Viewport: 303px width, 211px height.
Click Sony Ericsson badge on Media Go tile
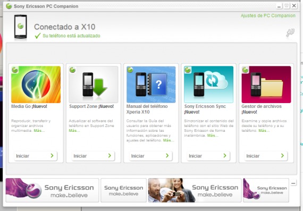click(15, 70)
